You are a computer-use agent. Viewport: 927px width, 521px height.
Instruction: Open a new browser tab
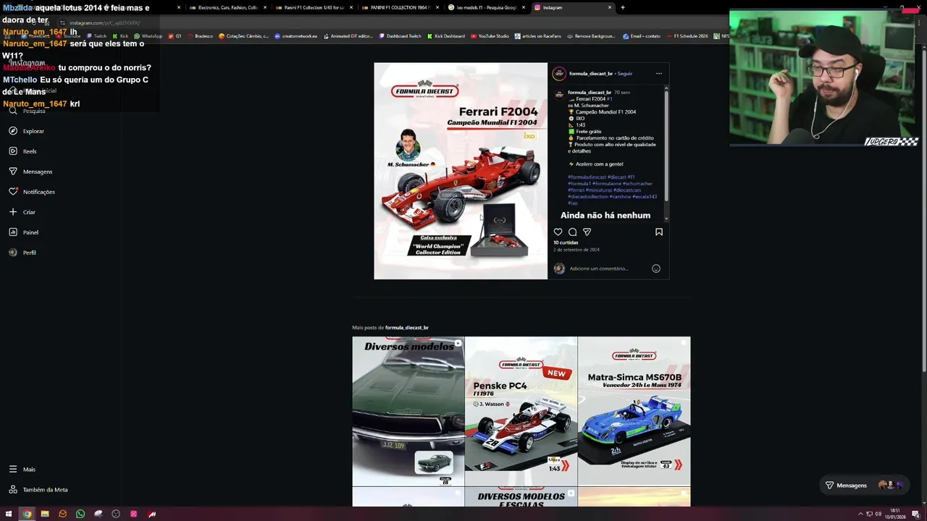point(623,7)
